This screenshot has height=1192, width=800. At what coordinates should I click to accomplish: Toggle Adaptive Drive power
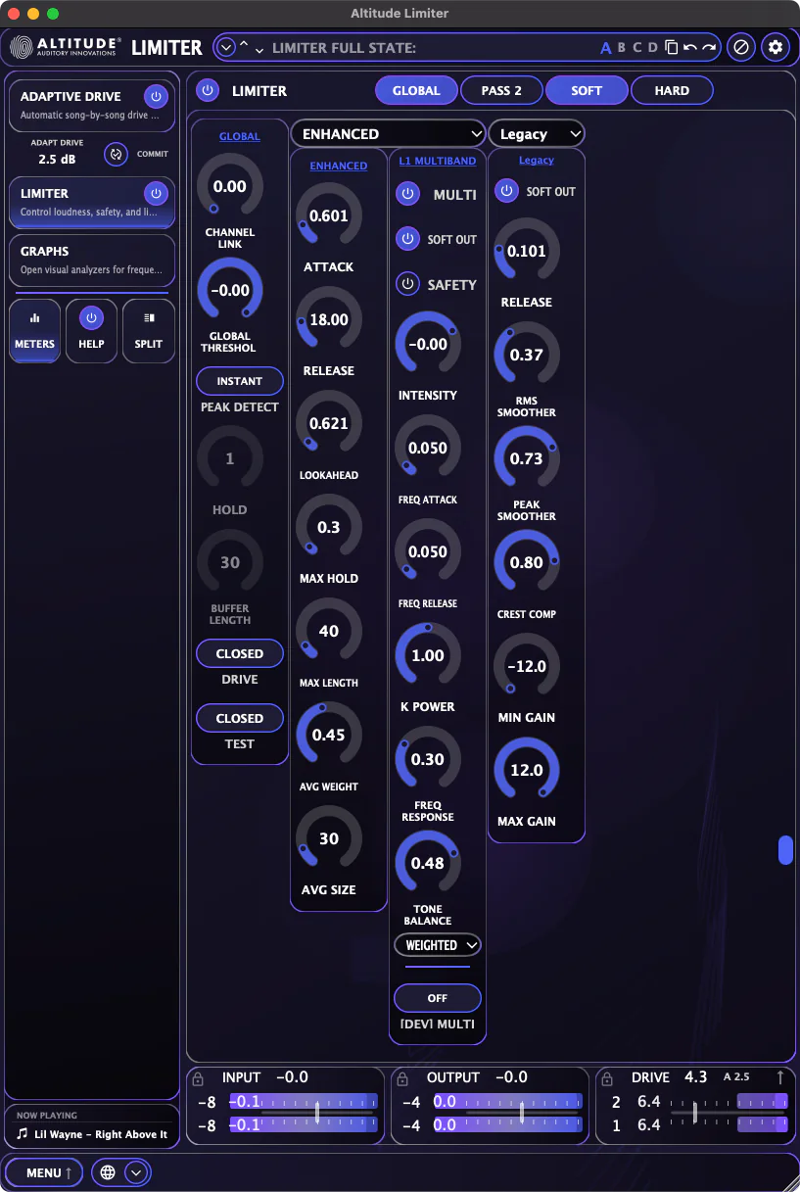[x=156, y=96]
